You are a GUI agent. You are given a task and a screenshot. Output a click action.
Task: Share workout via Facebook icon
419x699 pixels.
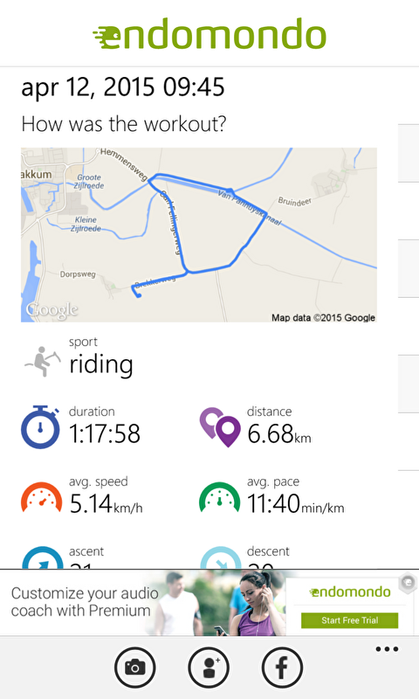pyautogui.click(x=282, y=668)
